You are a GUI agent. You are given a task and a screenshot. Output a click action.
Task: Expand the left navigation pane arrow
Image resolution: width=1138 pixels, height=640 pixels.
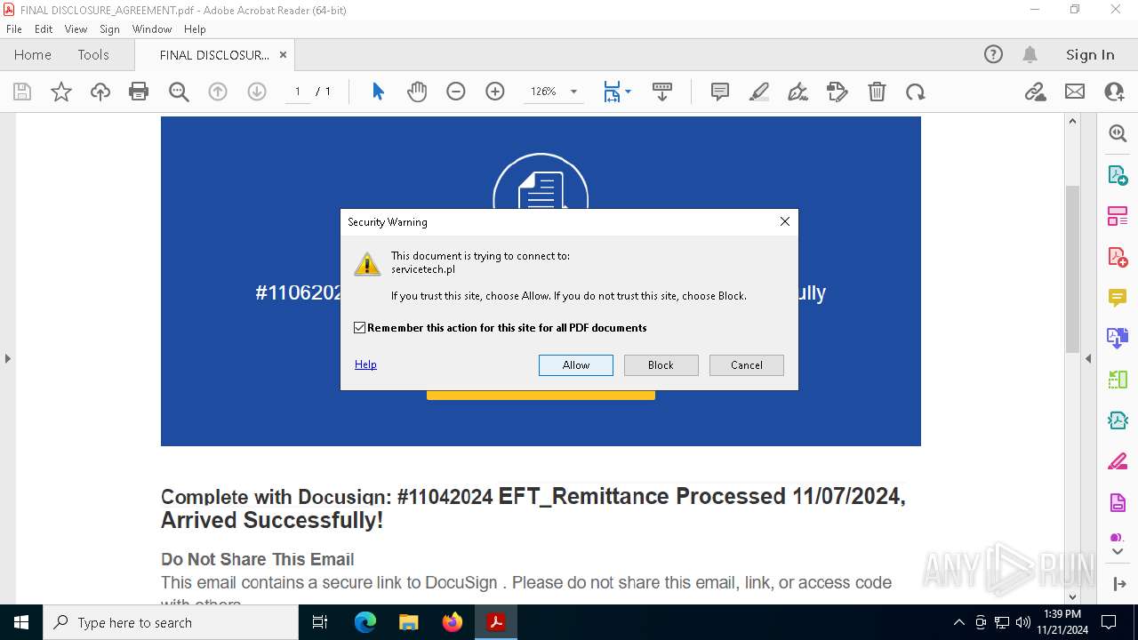tap(7, 359)
